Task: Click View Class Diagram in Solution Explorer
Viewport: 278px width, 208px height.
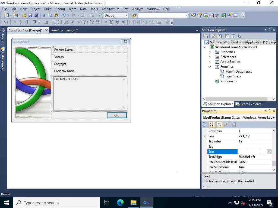Action: [239, 36]
